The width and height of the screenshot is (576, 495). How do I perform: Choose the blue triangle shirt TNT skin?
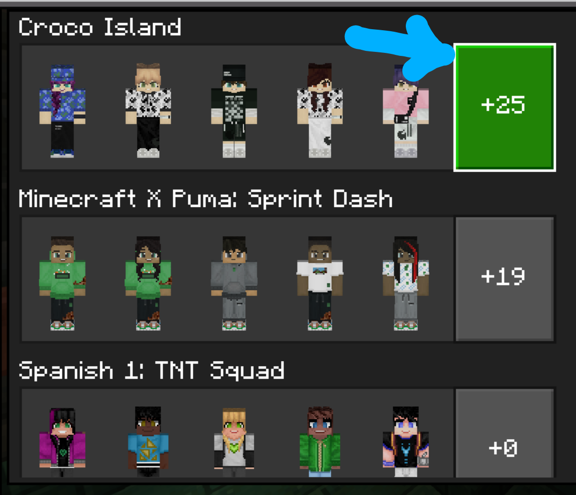tap(148, 442)
